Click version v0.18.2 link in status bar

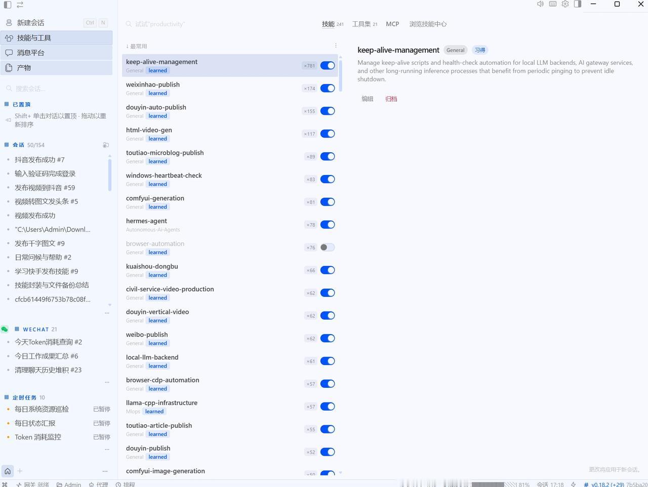coord(607,484)
